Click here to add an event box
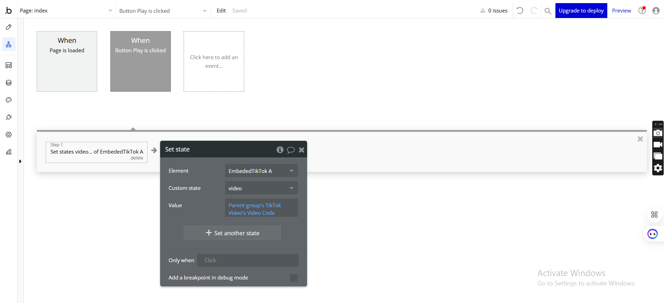Viewport: 664px width, 303px height. (x=214, y=61)
